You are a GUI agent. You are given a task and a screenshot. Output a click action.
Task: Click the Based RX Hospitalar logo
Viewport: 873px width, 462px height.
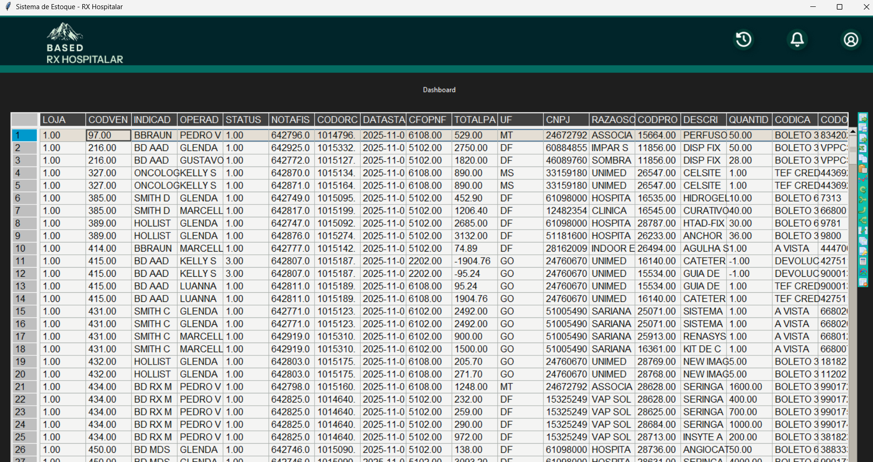tap(85, 44)
